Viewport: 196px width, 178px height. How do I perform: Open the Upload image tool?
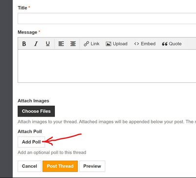point(117,44)
